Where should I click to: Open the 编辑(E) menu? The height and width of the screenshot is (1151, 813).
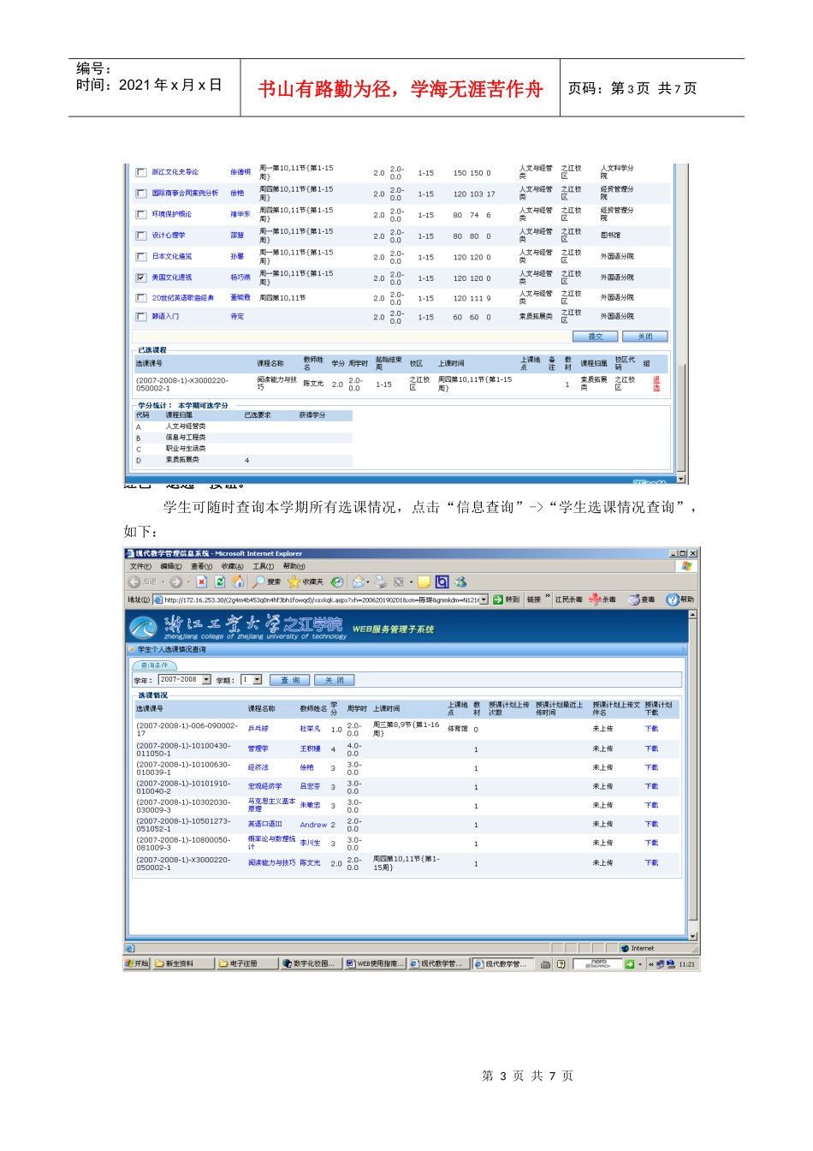click(171, 566)
